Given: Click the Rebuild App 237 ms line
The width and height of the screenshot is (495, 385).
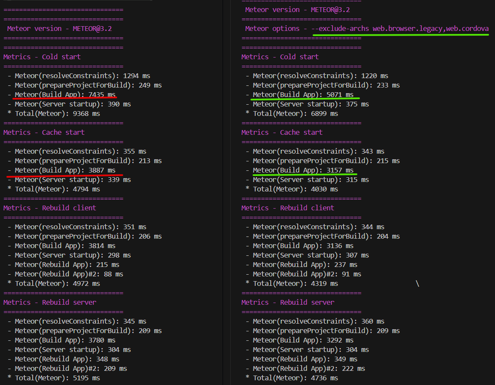Looking at the screenshot, I should pyautogui.click(x=302, y=265).
